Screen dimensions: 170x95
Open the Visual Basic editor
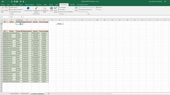click(2, 9)
